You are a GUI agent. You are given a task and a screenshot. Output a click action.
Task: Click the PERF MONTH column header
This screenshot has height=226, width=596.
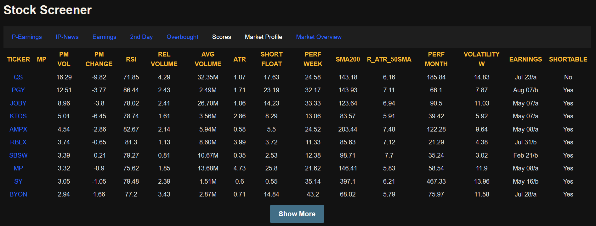436,59
